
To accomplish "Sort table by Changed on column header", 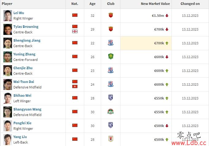I will tap(190, 4).
